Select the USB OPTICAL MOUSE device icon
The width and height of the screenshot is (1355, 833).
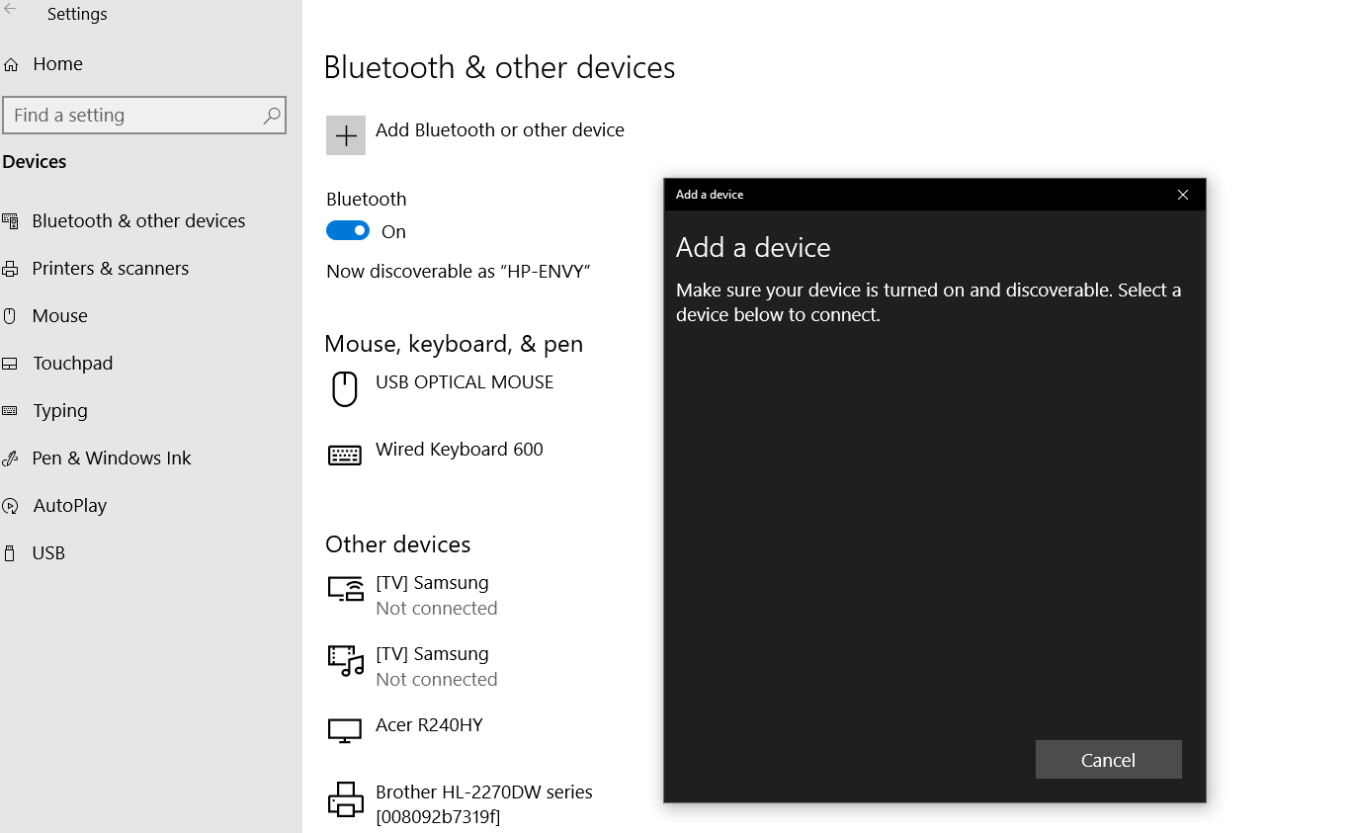[x=344, y=389]
